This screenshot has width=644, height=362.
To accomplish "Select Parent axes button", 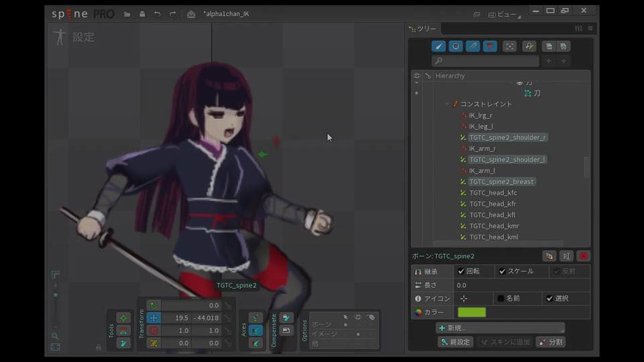I will (x=256, y=330).
